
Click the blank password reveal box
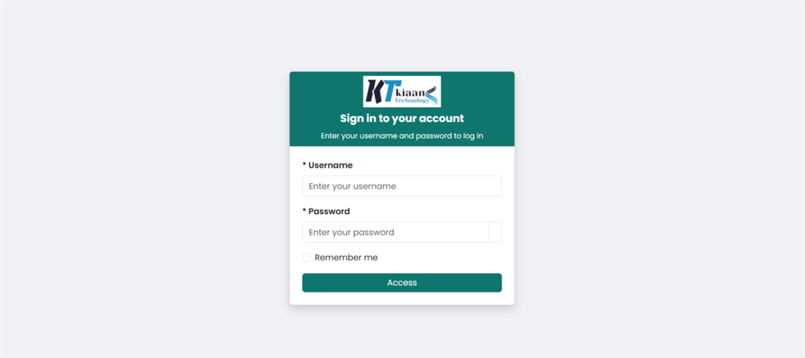coord(496,232)
